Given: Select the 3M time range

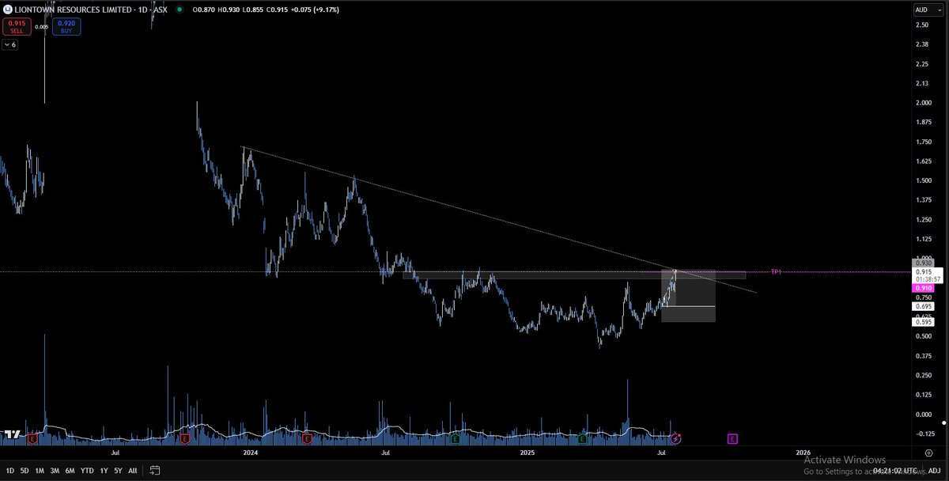Looking at the screenshot, I should pos(55,470).
